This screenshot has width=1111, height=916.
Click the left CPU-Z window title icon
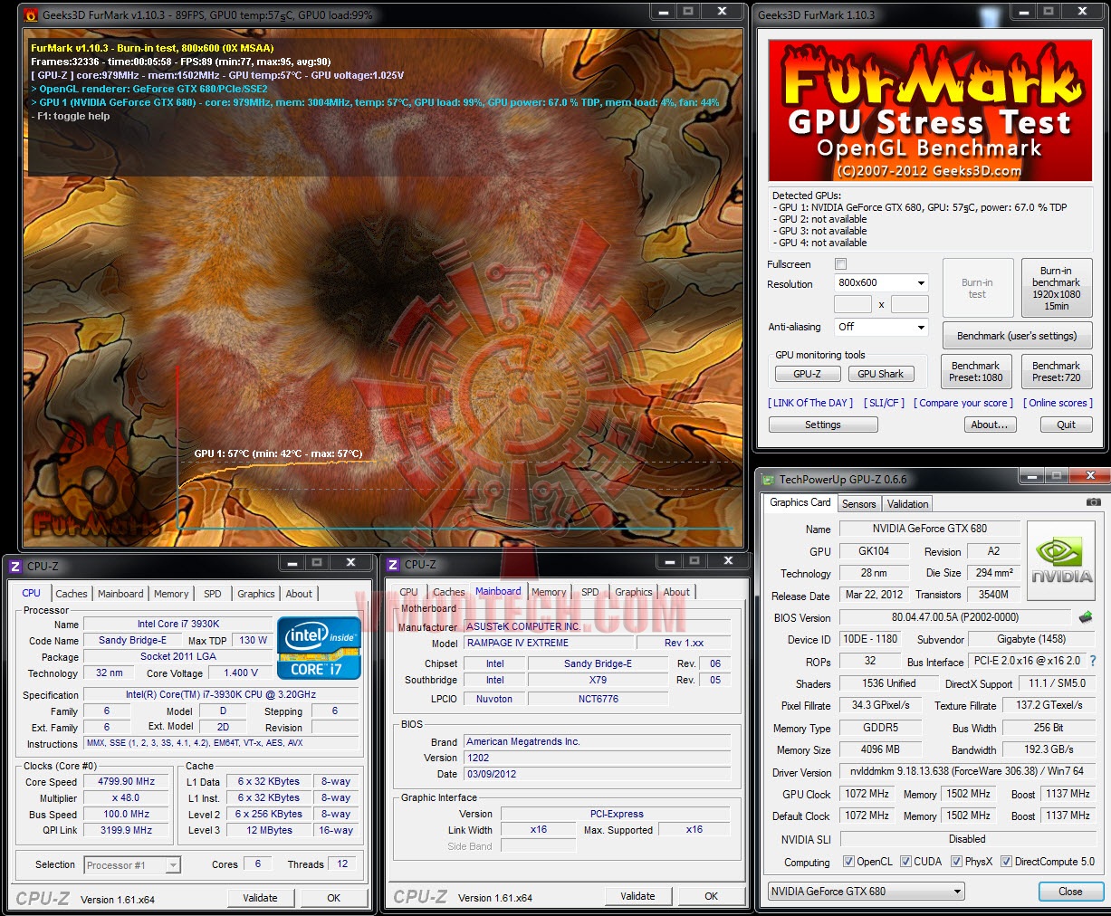[x=15, y=567]
